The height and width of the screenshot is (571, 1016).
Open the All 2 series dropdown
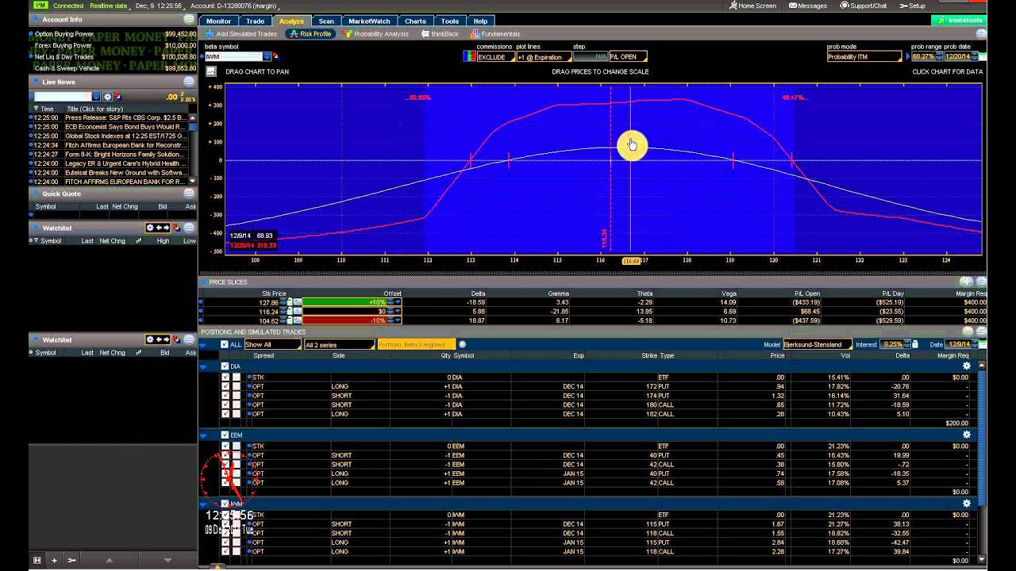pyautogui.click(x=339, y=344)
